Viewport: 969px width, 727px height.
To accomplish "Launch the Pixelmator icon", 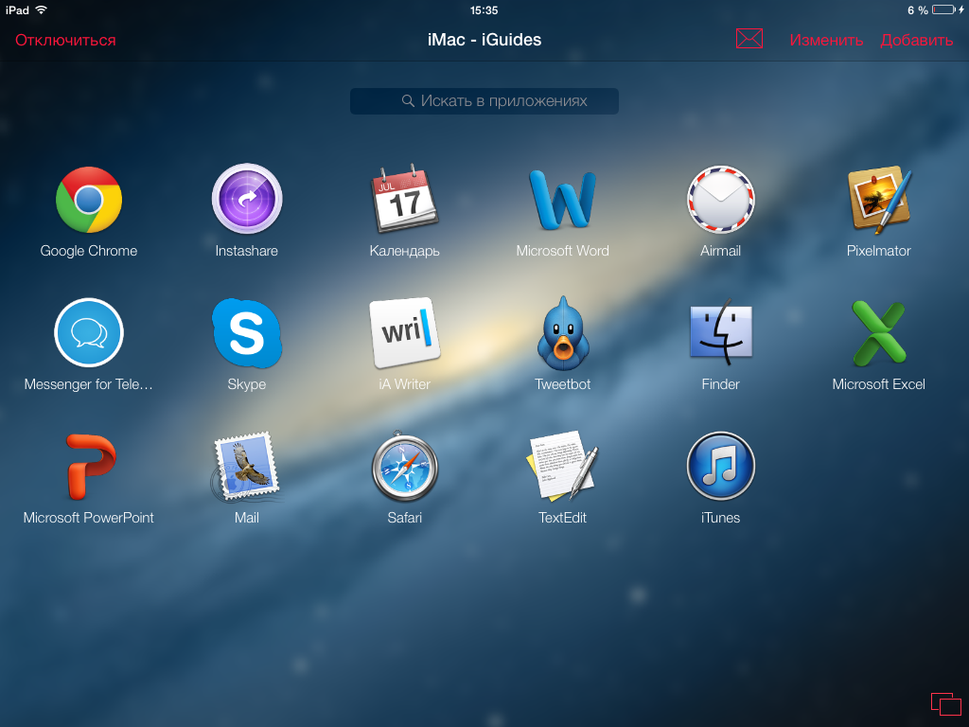I will click(879, 199).
